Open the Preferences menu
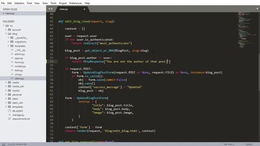The width and height of the screenshot is (260, 146). (76, 3)
